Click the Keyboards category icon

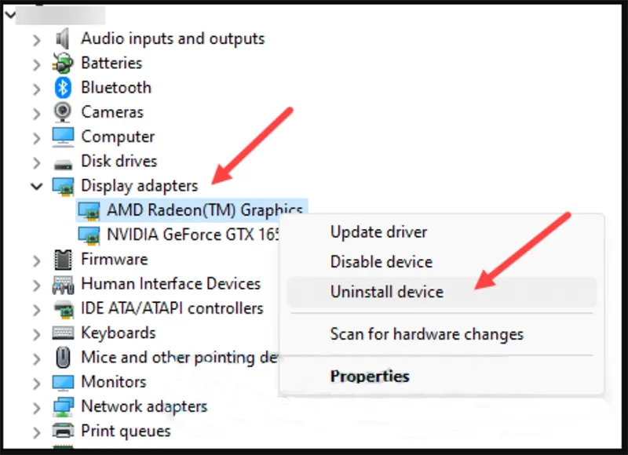(x=63, y=333)
